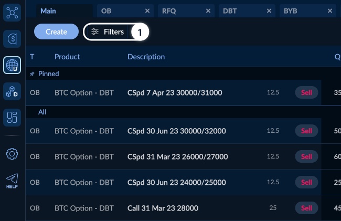Viewport: 341px width, 221px height.
Task: Click the paper plane Help icon
Action: pyautogui.click(x=12, y=181)
